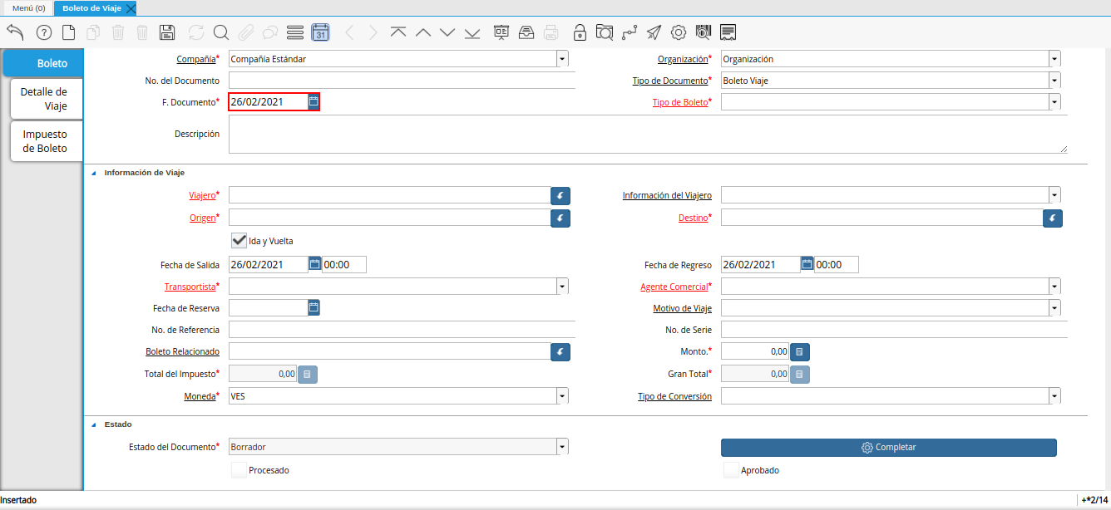Save record using floppy disk icon

tap(166, 32)
